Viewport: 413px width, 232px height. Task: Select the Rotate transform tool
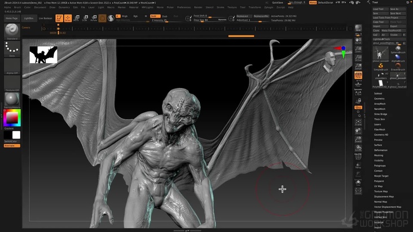pyautogui.click(x=94, y=18)
